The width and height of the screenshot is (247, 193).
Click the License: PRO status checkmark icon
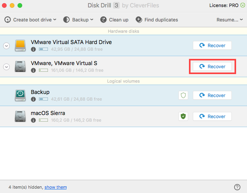[243, 5]
